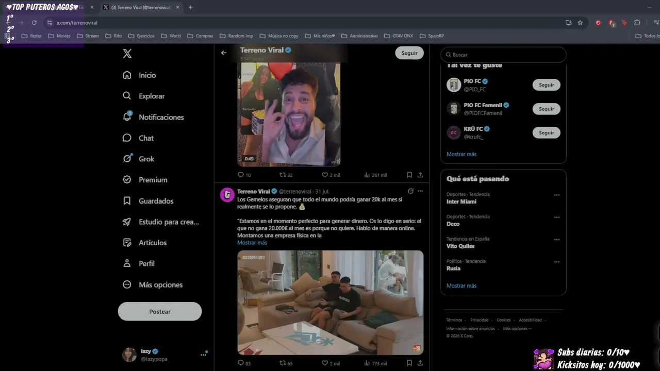
Task: Follow KRÜ FC
Action: point(547,132)
